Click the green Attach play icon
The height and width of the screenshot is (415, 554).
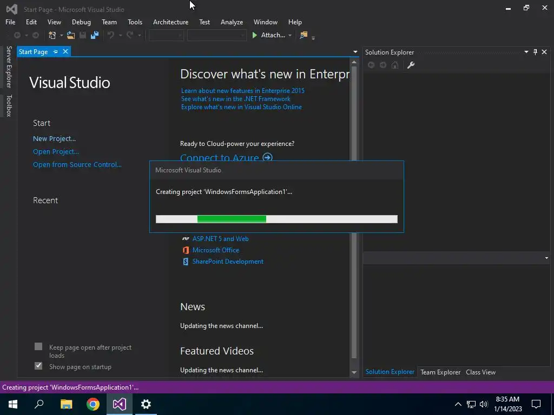click(x=254, y=35)
